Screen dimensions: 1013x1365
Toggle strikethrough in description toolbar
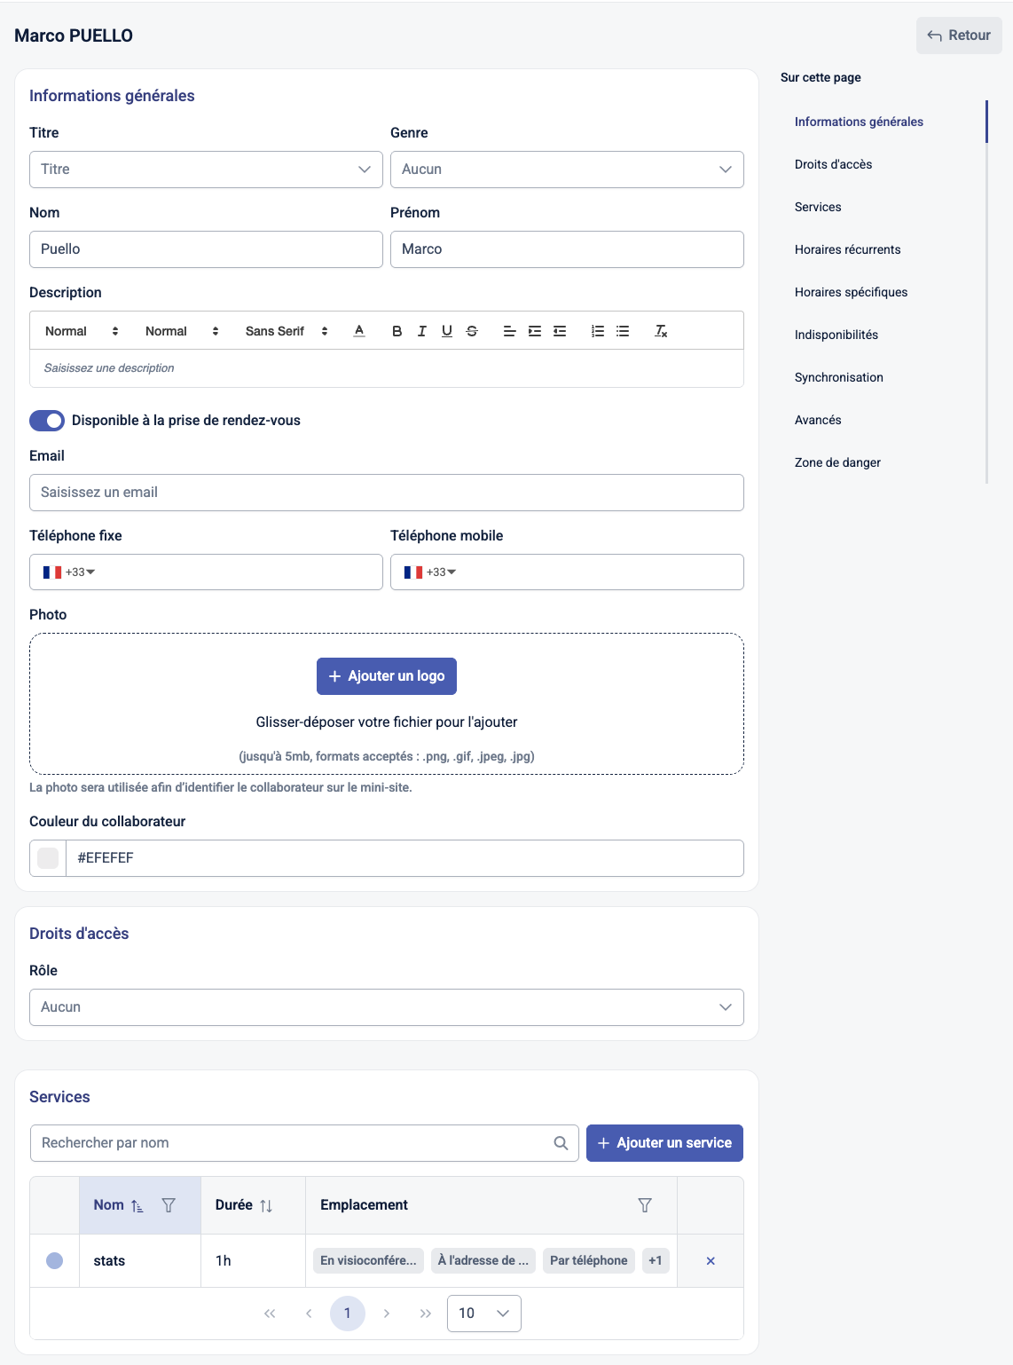(472, 331)
